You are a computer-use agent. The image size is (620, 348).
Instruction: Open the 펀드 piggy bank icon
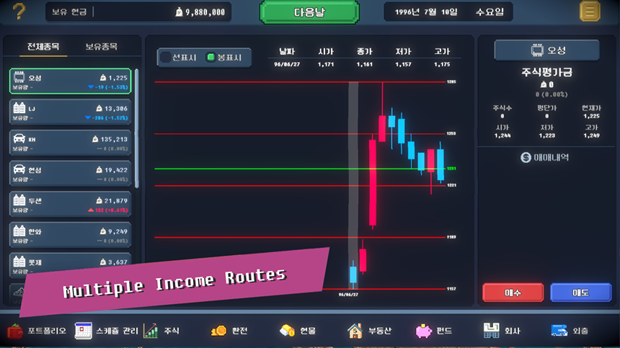[x=423, y=331]
